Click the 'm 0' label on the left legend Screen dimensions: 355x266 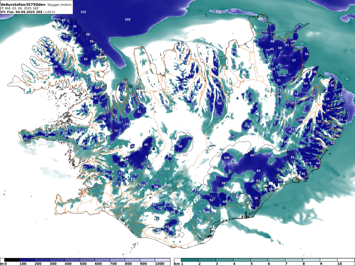[x=3, y=264]
